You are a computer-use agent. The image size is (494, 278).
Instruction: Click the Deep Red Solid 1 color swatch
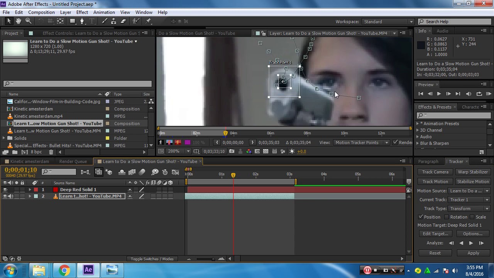(56, 190)
